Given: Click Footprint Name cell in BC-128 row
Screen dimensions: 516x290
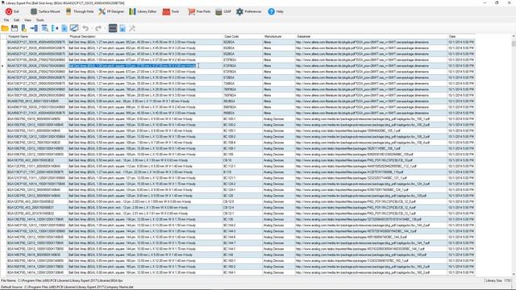Looking at the screenshot, I should click(x=37, y=196).
